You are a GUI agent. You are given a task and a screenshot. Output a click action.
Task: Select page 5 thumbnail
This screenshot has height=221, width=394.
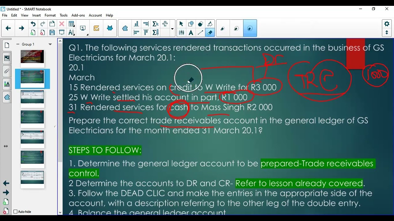pos(32,139)
